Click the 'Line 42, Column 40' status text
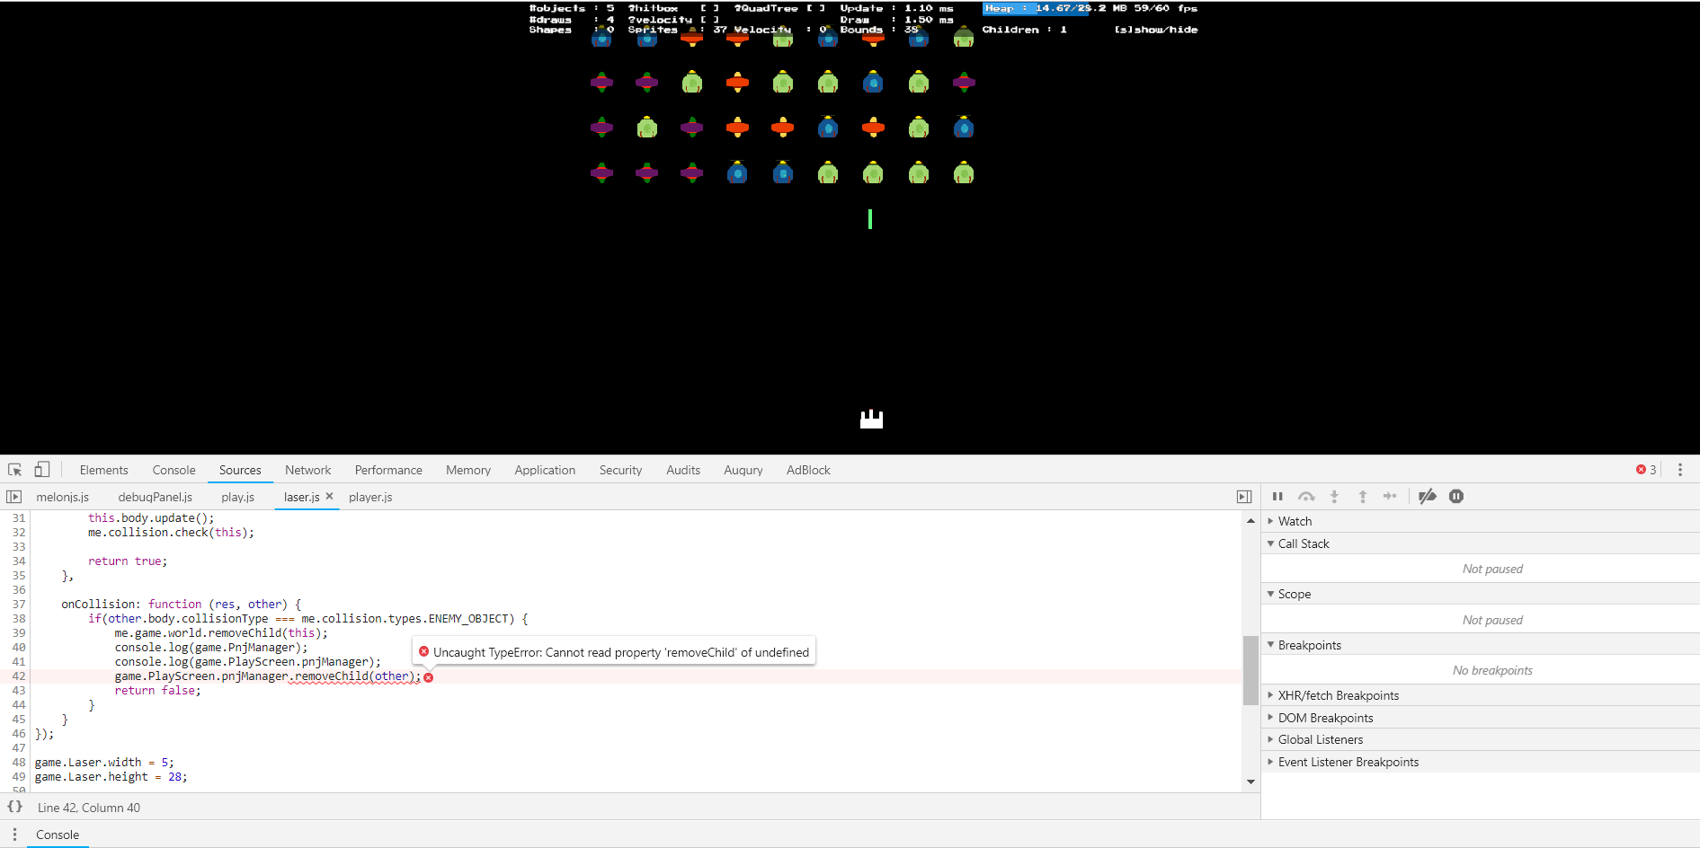This screenshot has height=848, width=1700. (x=89, y=808)
